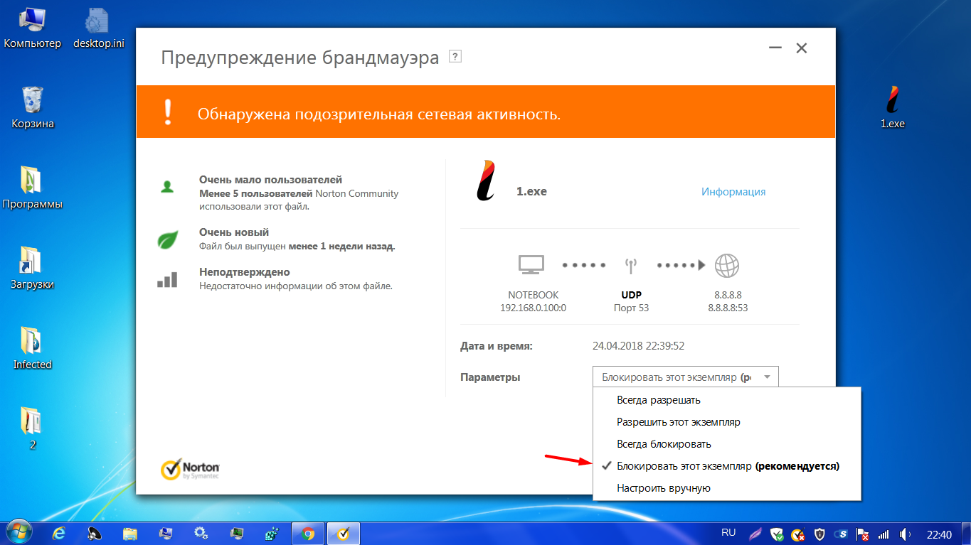Click the green leaf 'Очень новый' icon

point(167,240)
